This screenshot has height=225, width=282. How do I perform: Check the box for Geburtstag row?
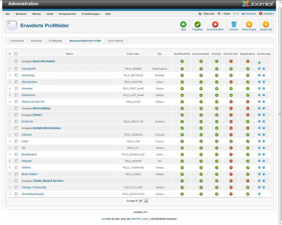pos(16,75)
